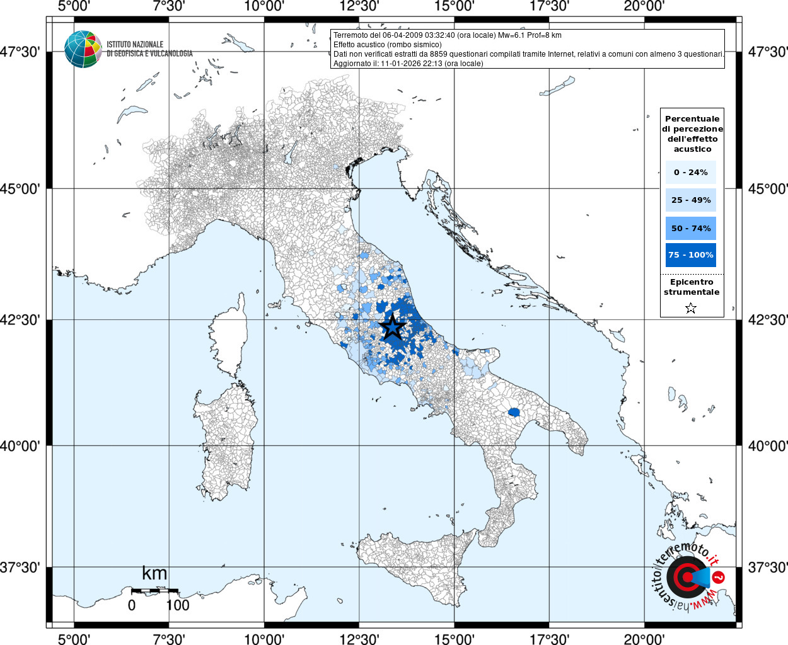Click the right axis label 45°00'
The height and width of the screenshot is (645, 788).
click(768, 188)
